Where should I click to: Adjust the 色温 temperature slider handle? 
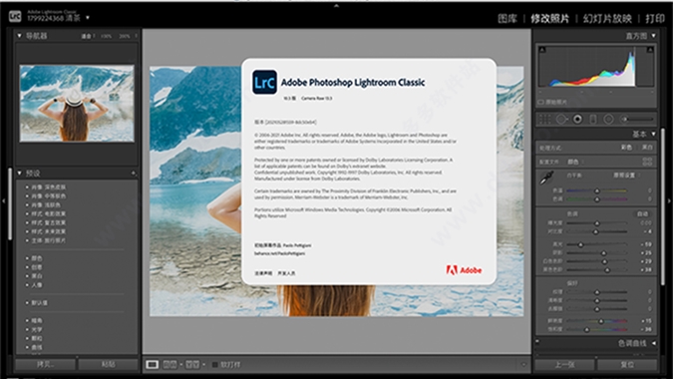[596, 190]
